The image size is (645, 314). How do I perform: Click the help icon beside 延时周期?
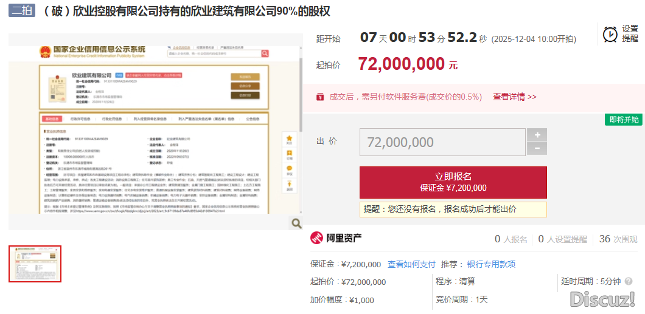click(628, 281)
